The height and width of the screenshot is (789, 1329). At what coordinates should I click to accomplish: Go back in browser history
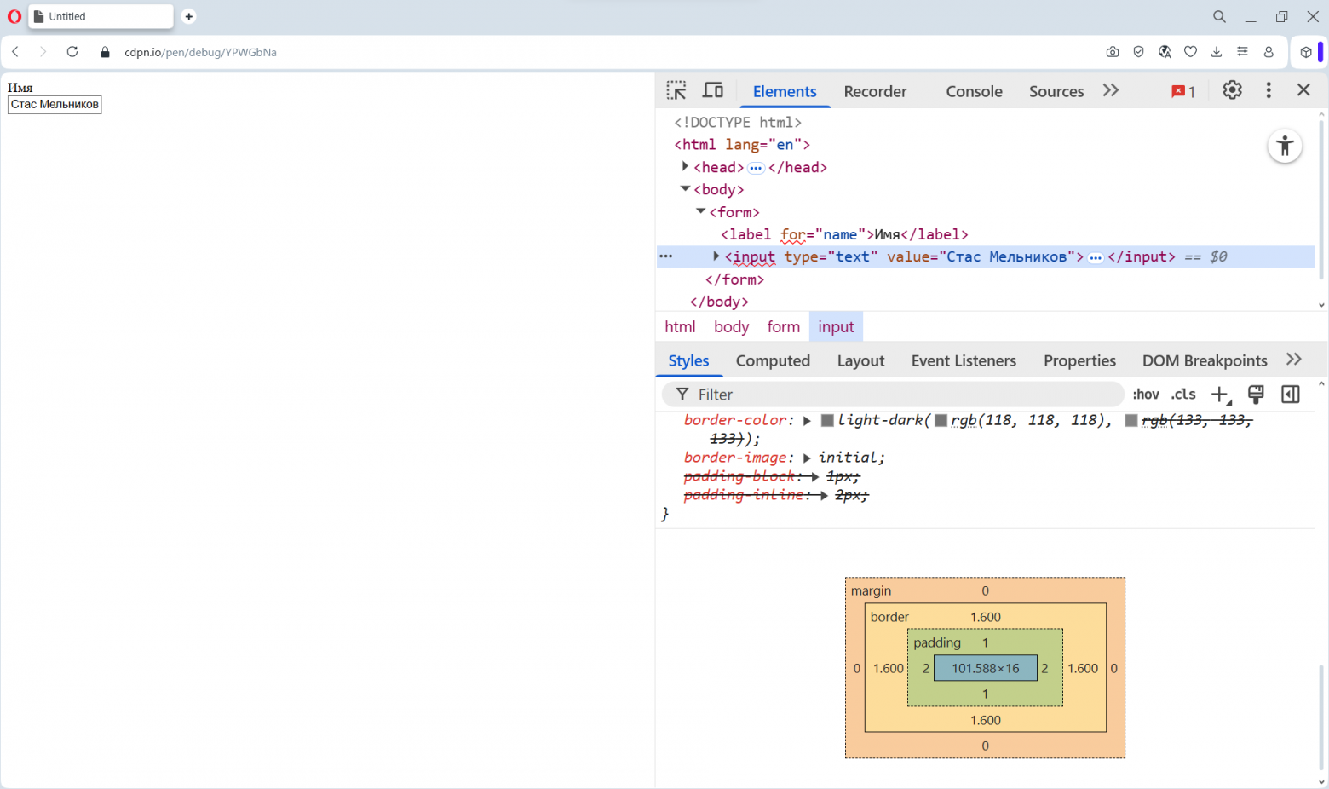click(15, 52)
